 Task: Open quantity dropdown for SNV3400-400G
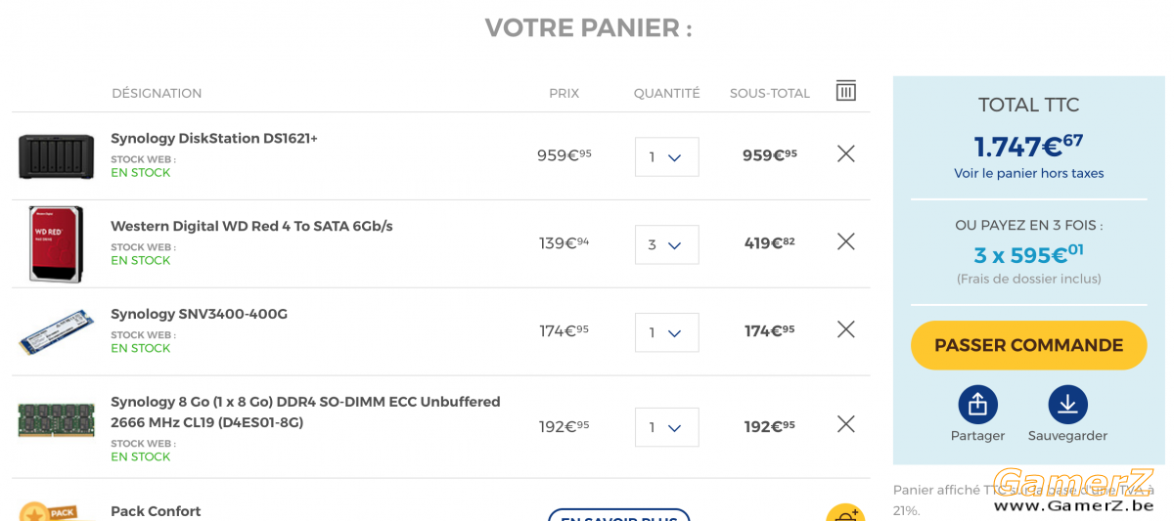pyautogui.click(x=667, y=332)
